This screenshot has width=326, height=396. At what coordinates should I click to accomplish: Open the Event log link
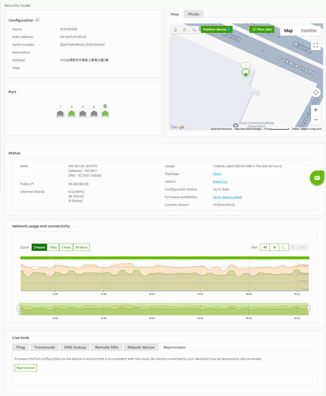[x=220, y=182]
